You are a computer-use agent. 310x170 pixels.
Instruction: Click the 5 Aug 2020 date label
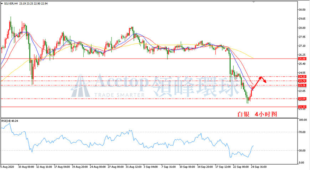pyautogui.click(x=7, y=167)
